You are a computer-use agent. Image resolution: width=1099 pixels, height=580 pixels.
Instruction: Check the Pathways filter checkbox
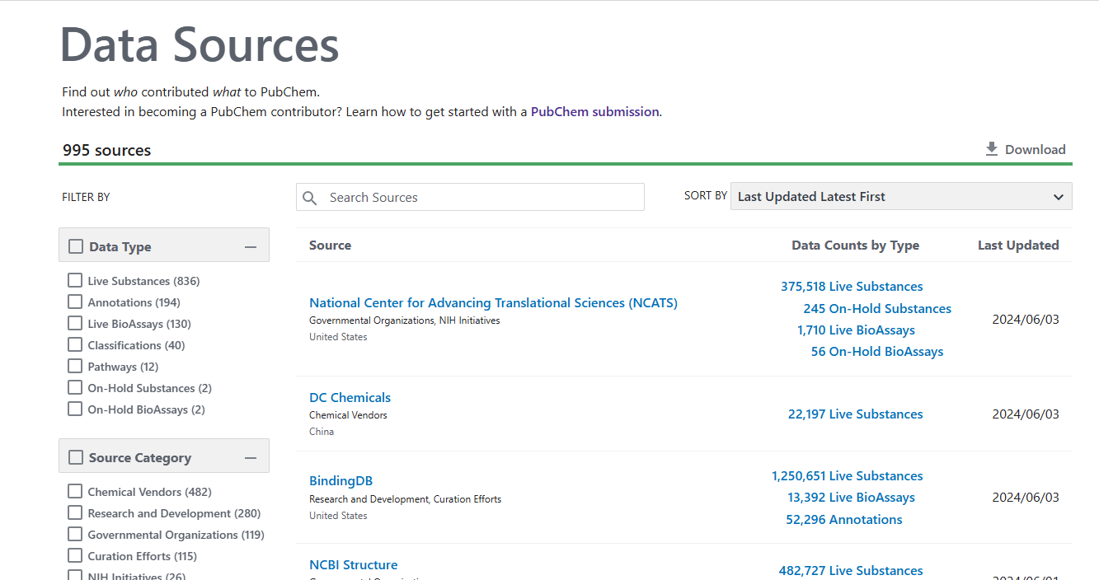click(75, 367)
